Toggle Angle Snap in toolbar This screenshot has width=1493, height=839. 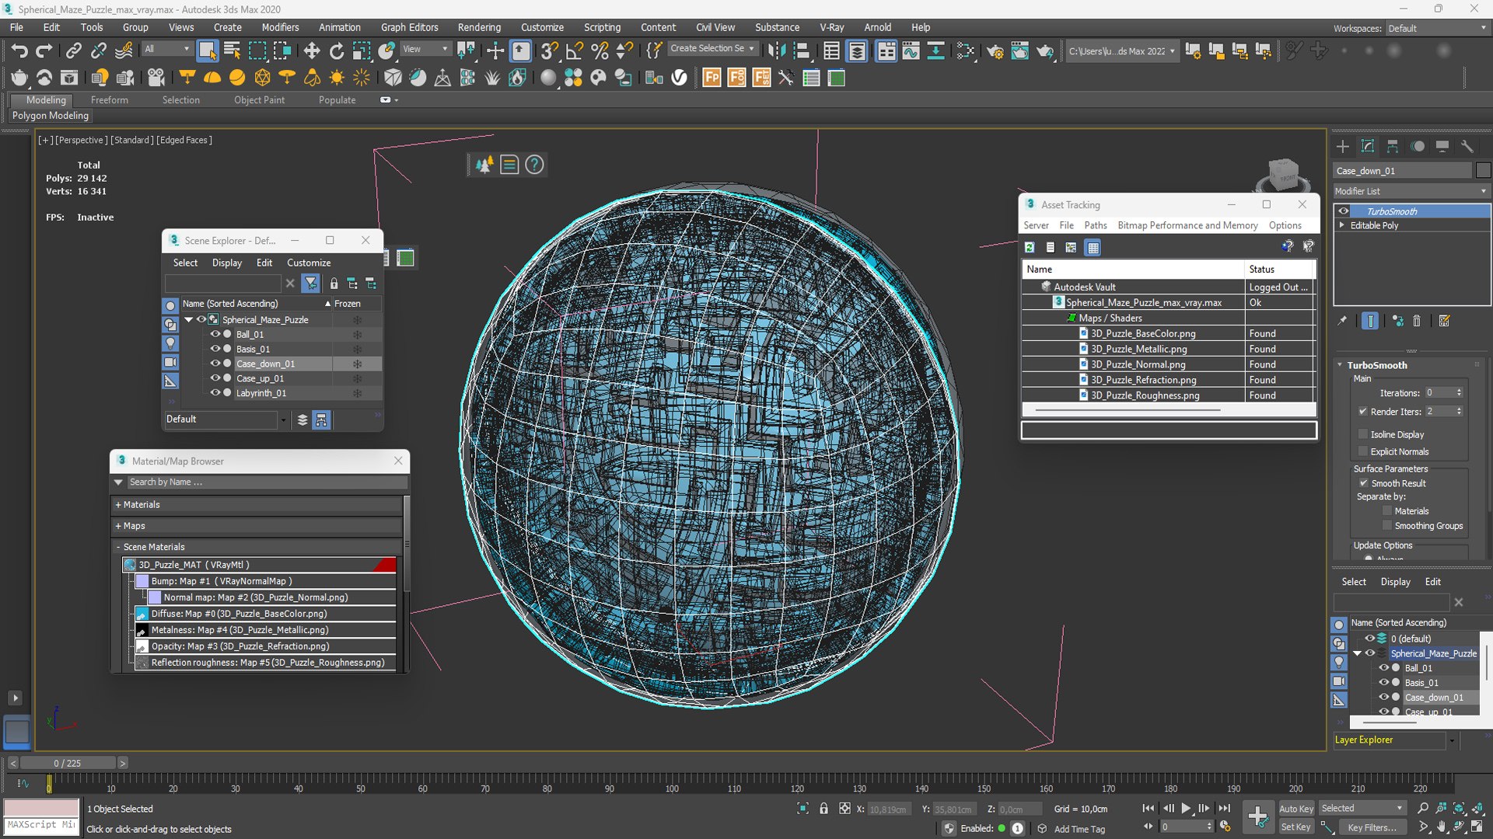[x=575, y=51]
